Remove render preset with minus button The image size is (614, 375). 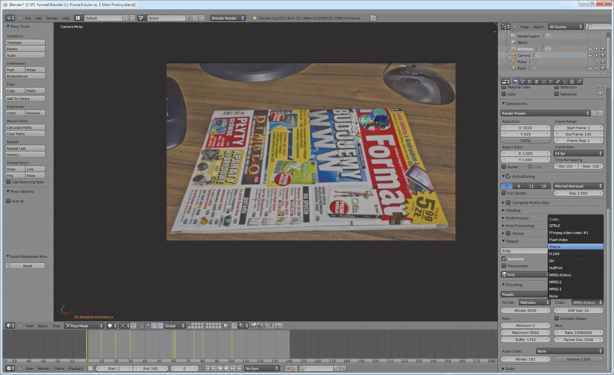[x=600, y=113]
